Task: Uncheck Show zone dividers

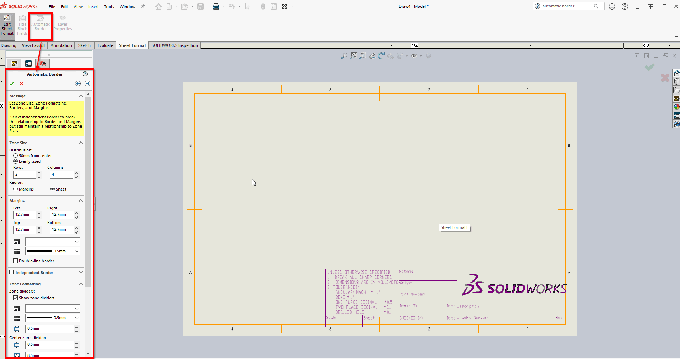Action: point(16,298)
